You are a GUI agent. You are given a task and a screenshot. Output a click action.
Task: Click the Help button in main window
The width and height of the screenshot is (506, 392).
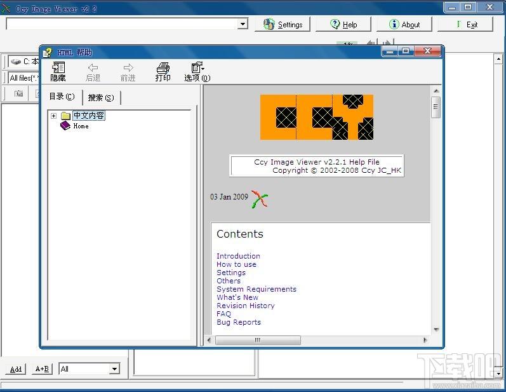pos(343,25)
